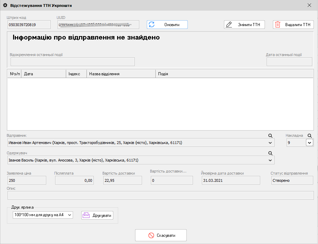The image size is (318, 244).
Task: Click the Індекс column header
Action: [x=76, y=74]
